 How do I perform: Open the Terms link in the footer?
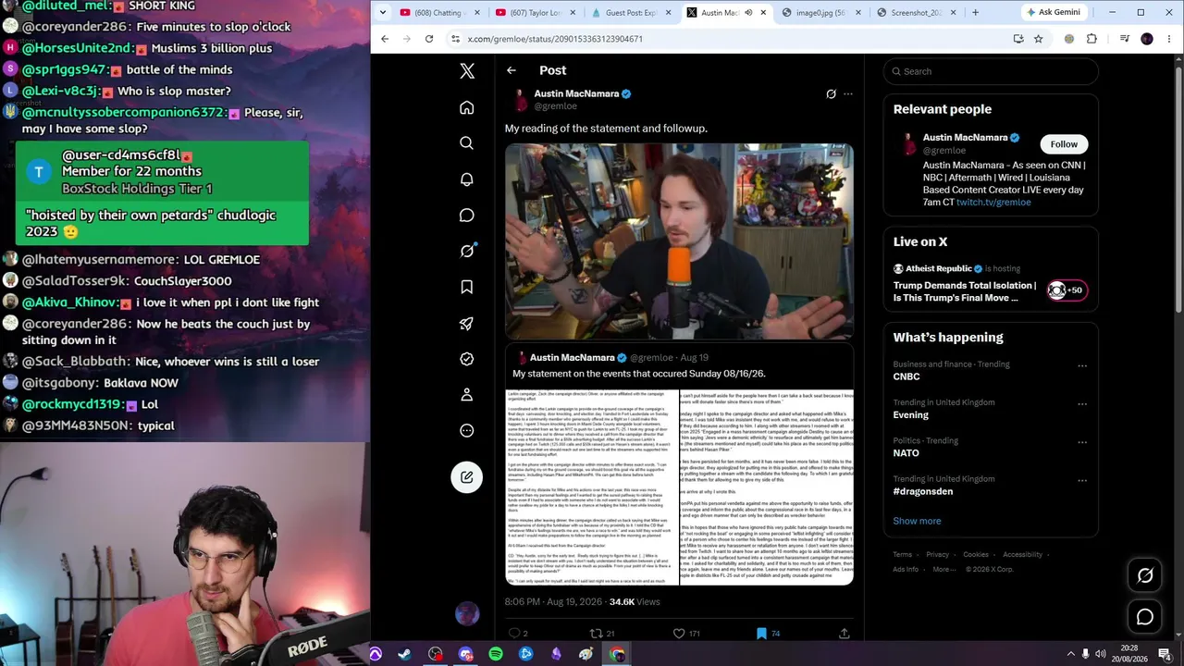(x=903, y=555)
